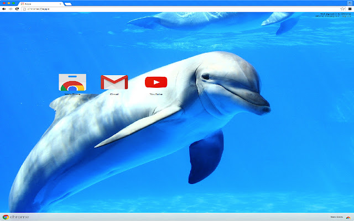This screenshot has height=221, width=354.
Task: Reload the page with the refresh icon
Action: click(x=17, y=9)
